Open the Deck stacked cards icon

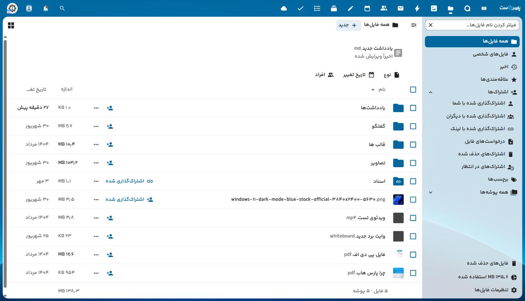coord(334,8)
